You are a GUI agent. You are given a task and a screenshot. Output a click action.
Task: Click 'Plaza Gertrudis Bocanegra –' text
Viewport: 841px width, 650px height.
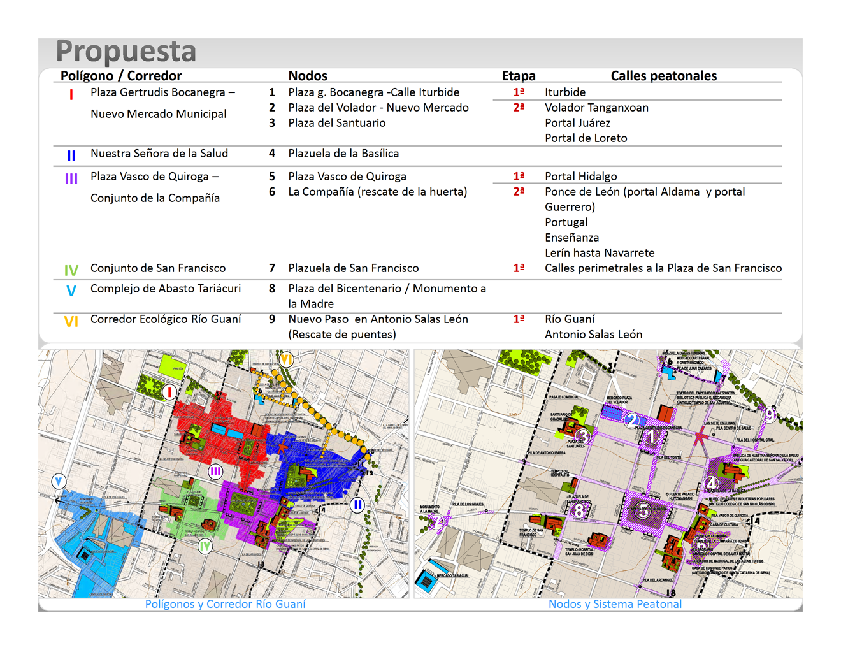point(162,92)
